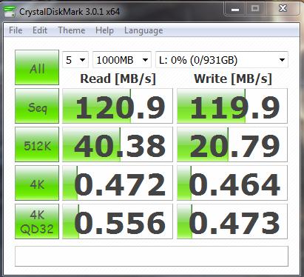Close the CrystalDiskMark window
The image size is (304, 277).
[x=283, y=10]
